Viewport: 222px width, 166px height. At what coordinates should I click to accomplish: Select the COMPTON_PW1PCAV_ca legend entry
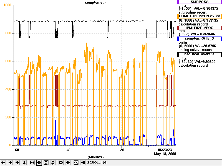(x=200, y=16)
